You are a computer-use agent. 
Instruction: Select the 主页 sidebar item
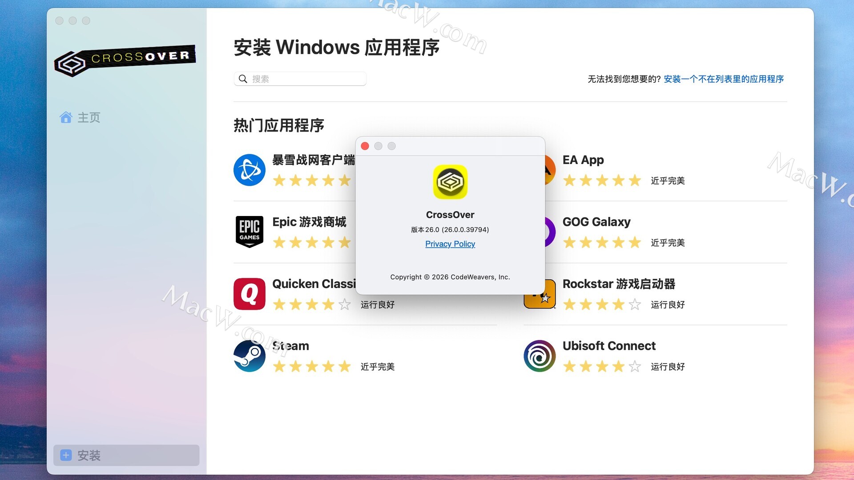pyautogui.click(x=89, y=117)
